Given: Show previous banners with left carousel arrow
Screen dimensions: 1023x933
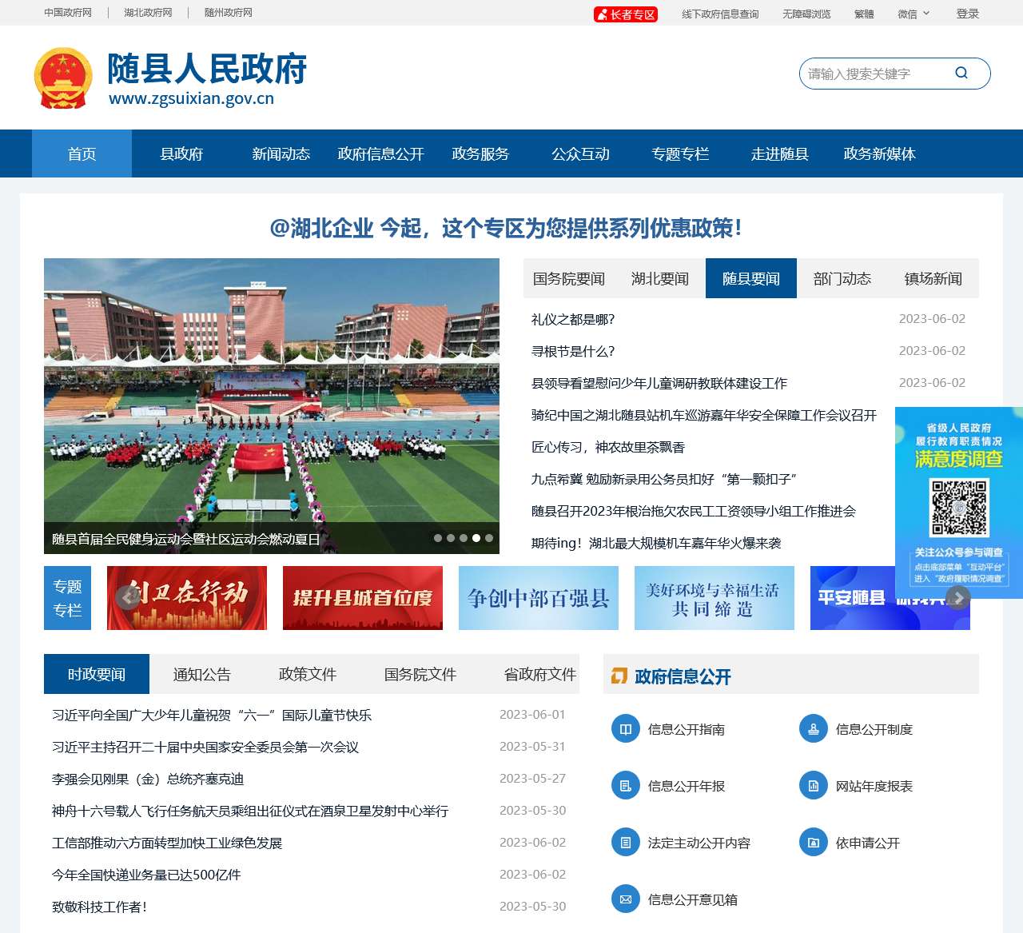Looking at the screenshot, I should pyautogui.click(x=128, y=597).
